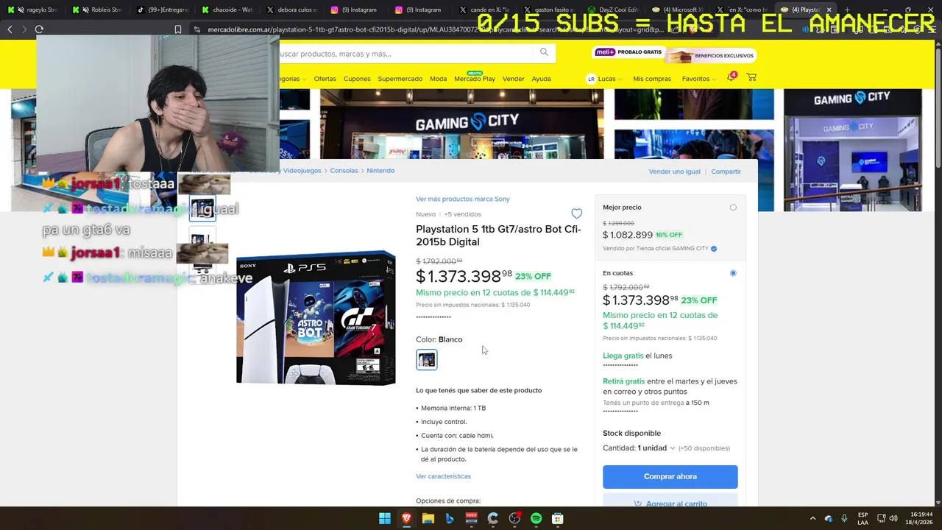The image size is (942, 530).
Task: Click the LR user avatar
Action: (591, 79)
